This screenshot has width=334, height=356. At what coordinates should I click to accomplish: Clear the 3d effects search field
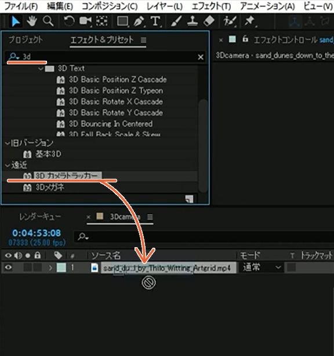point(201,57)
